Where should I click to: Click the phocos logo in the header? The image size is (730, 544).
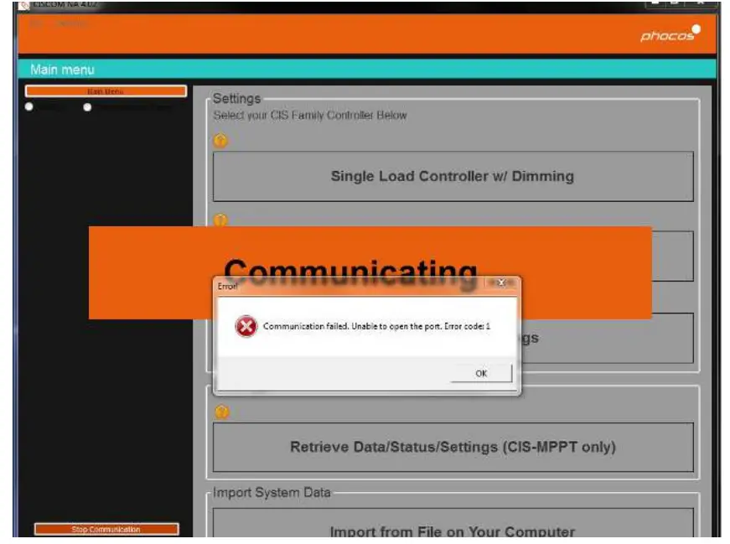click(670, 34)
